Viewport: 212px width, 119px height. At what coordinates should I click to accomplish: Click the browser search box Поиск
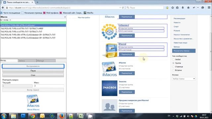click(145, 8)
